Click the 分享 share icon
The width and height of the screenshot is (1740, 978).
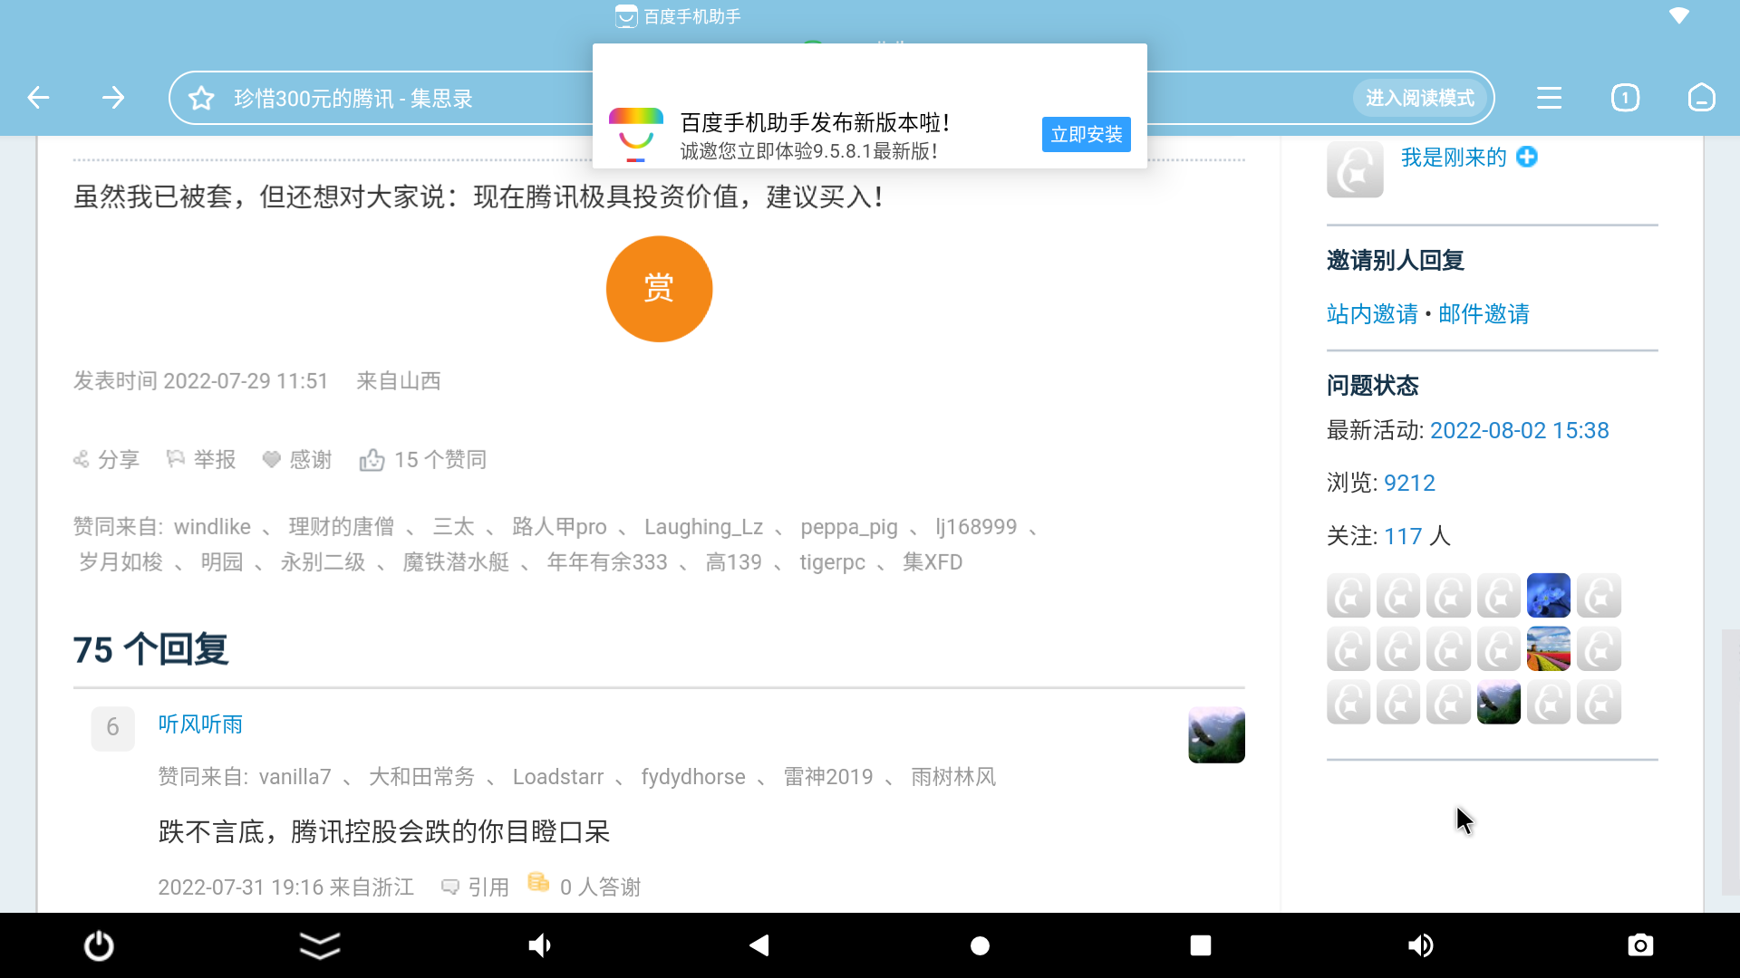click(82, 459)
